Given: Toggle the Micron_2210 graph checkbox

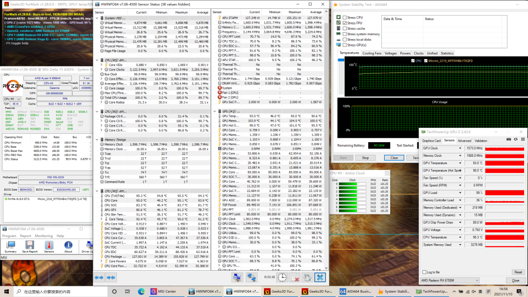Looking at the screenshot, I should click(426, 61).
